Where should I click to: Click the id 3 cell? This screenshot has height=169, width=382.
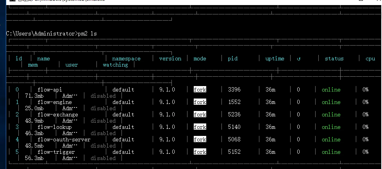click(17, 127)
